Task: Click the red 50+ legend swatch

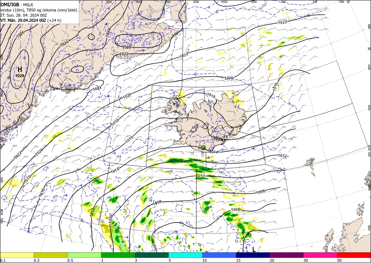Action: 354,255
